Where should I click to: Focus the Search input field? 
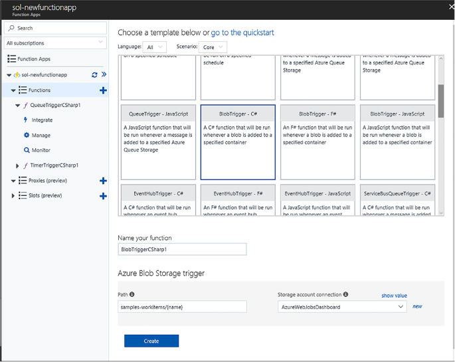click(x=55, y=28)
